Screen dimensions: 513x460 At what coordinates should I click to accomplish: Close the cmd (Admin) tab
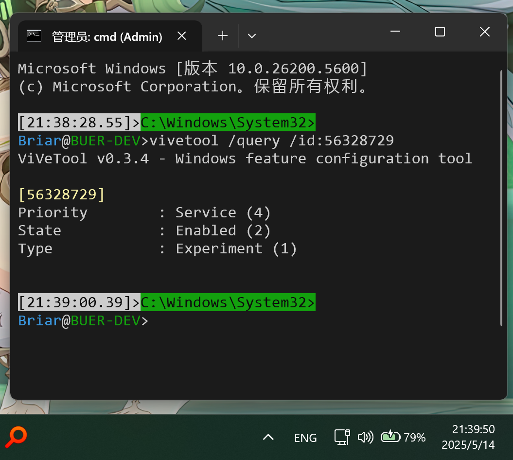point(181,36)
